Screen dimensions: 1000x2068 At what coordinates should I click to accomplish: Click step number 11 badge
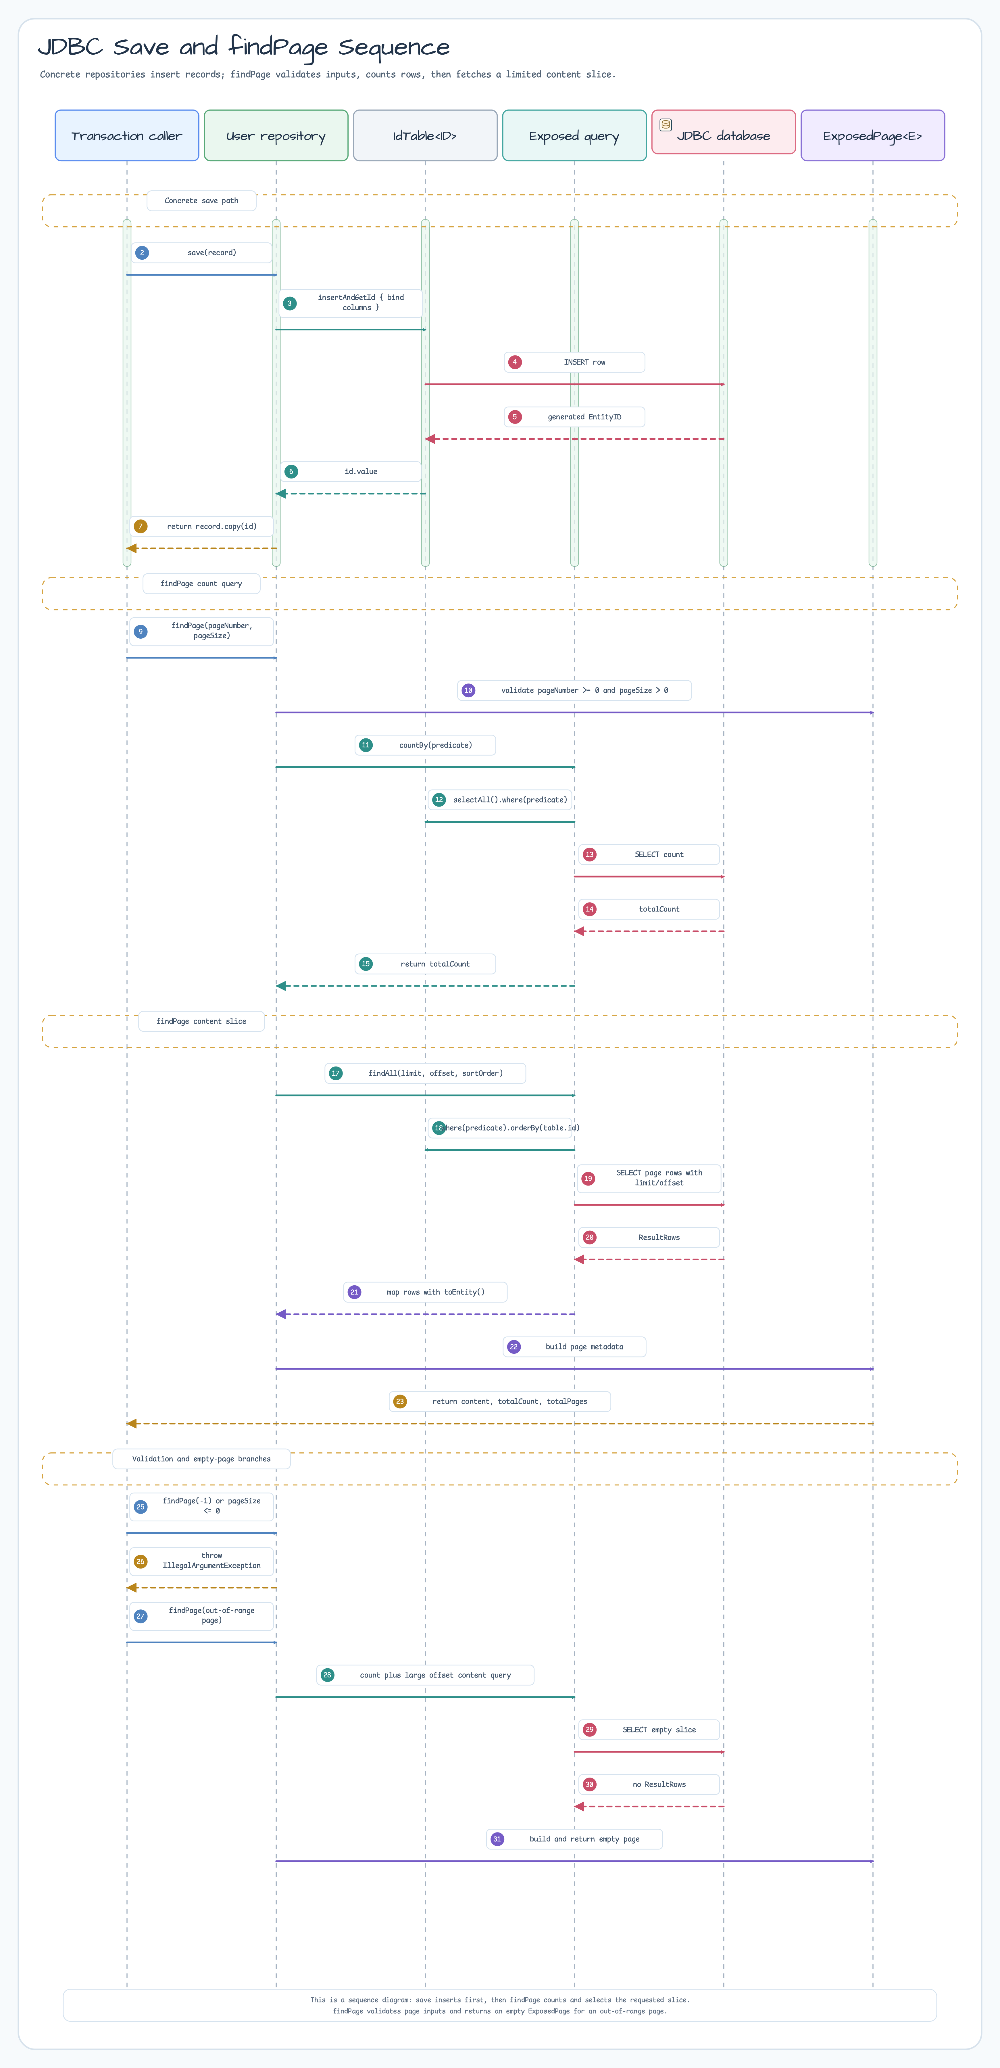click(x=366, y=745)
